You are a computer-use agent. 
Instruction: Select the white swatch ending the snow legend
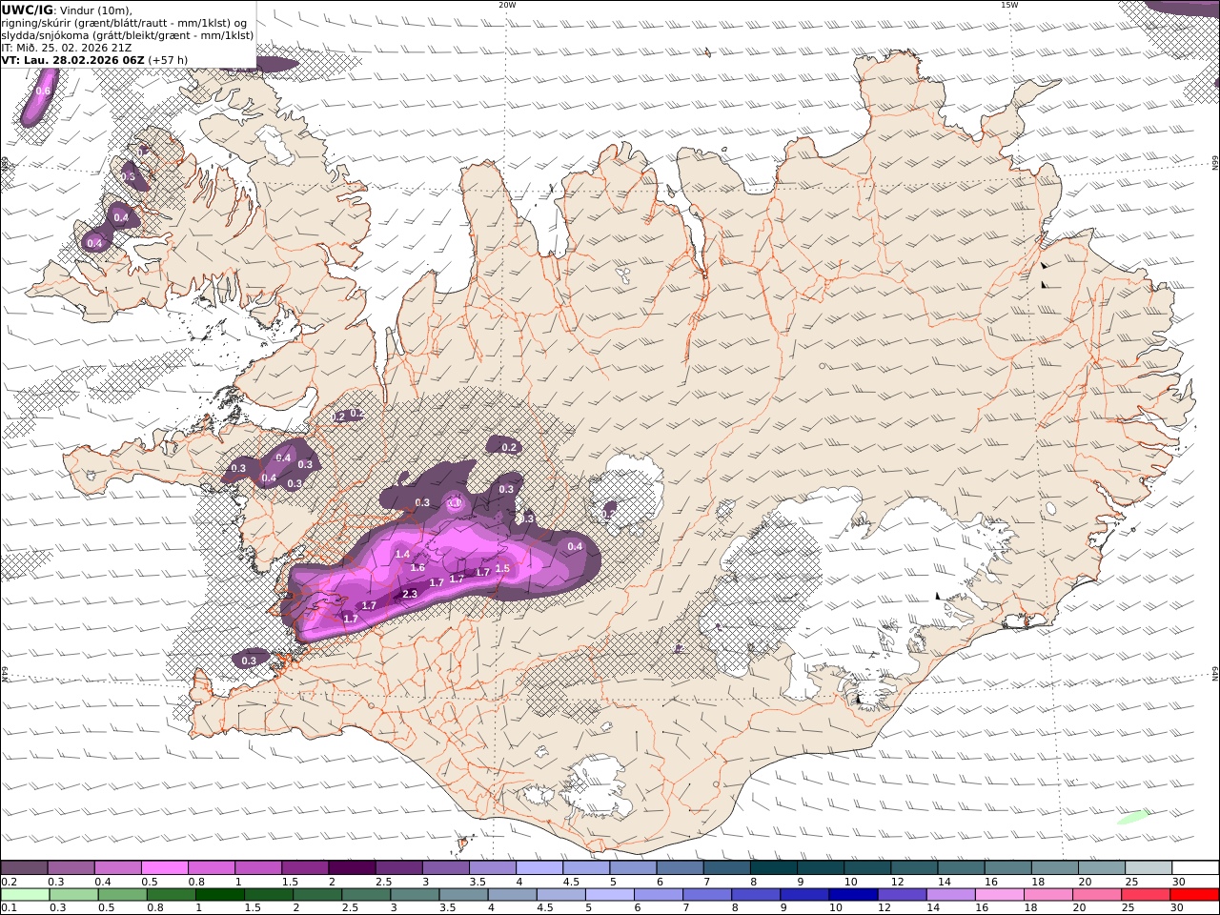[1194, 867]
